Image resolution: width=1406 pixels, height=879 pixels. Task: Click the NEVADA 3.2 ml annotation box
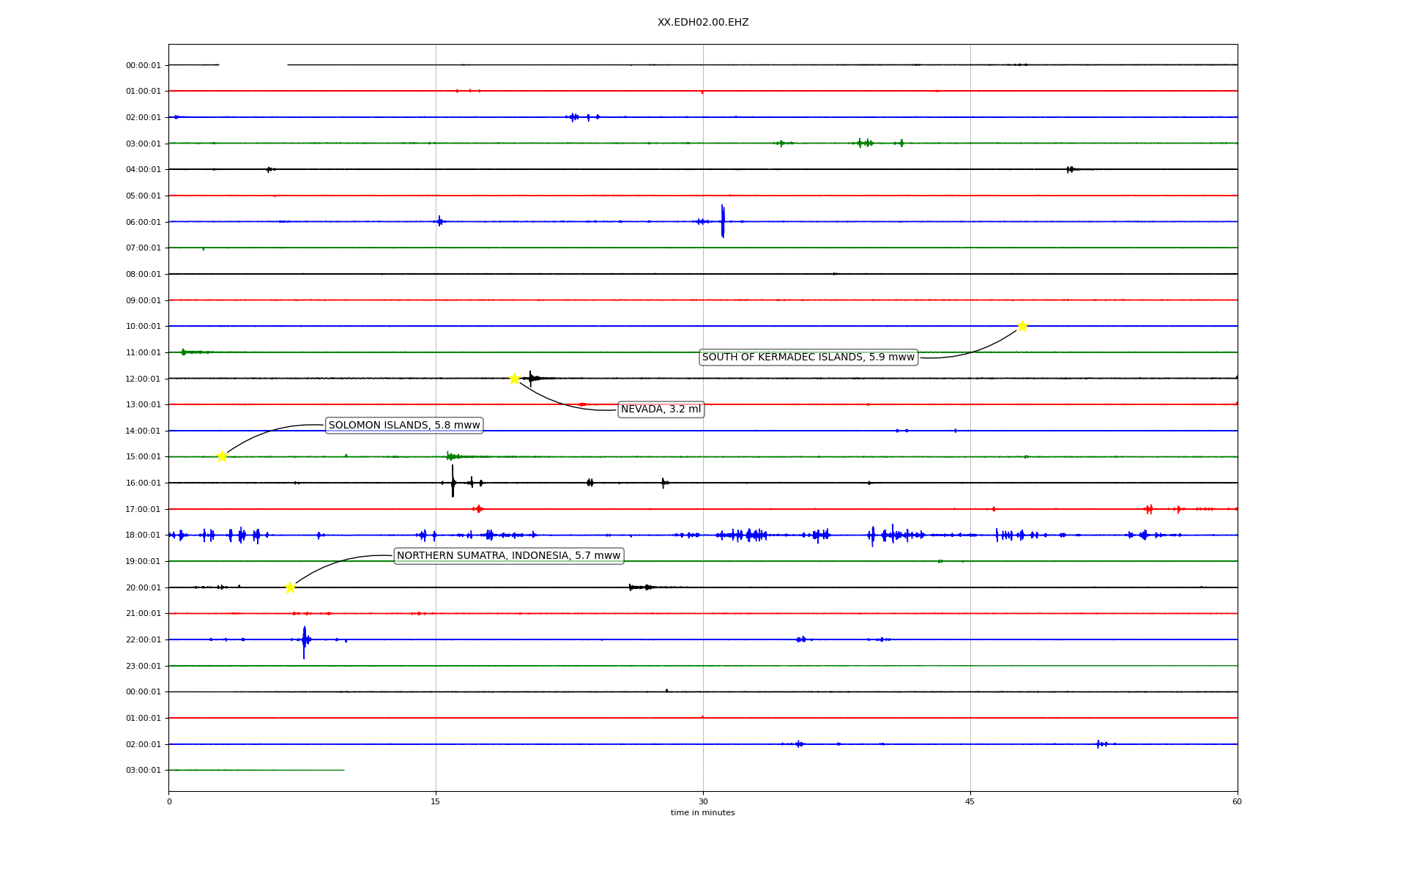[661, 409]
